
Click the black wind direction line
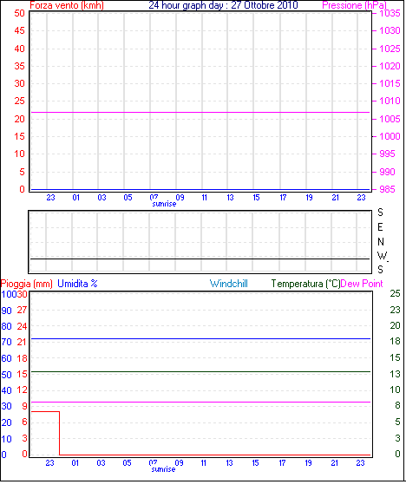click(x=200, y=259)
